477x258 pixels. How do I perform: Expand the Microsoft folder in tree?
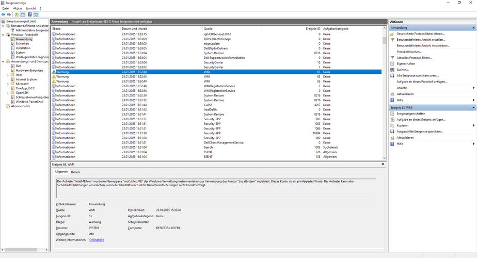[x=8, y=84]
